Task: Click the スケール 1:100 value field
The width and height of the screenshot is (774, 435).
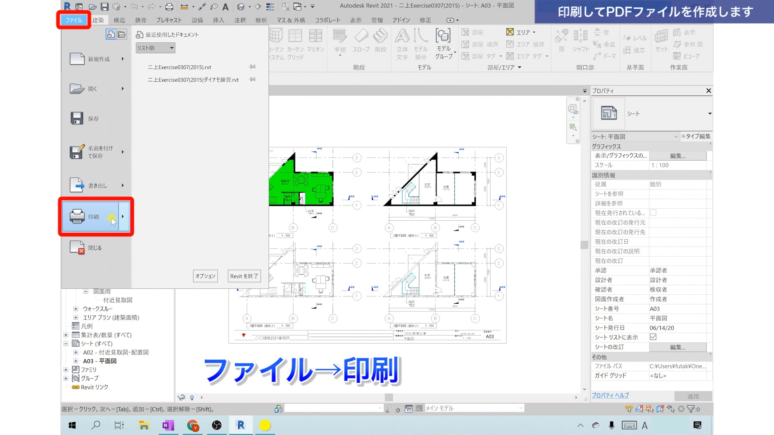Action: [x=677, y=165]
